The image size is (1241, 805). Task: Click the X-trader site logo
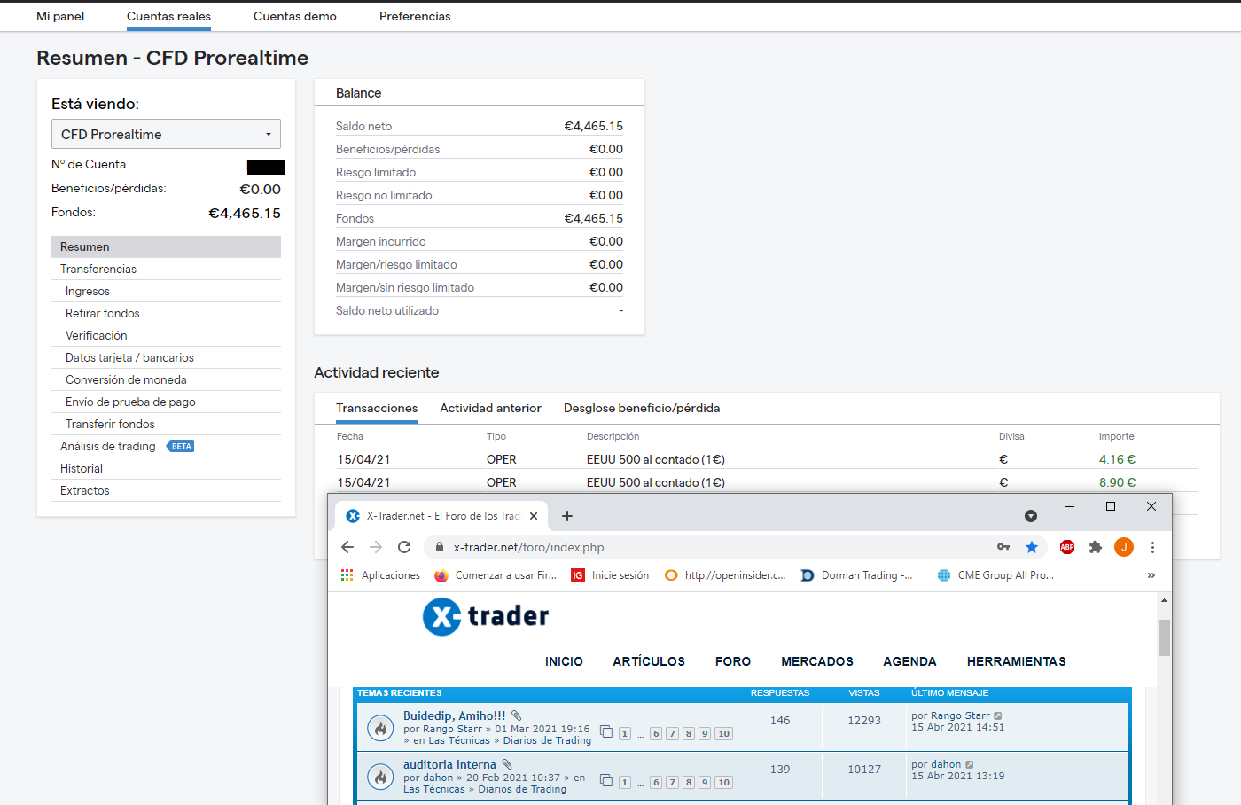(486, 616)
